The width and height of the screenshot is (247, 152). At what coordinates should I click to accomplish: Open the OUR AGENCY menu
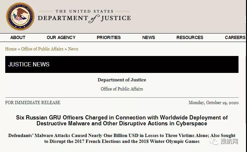61,37
